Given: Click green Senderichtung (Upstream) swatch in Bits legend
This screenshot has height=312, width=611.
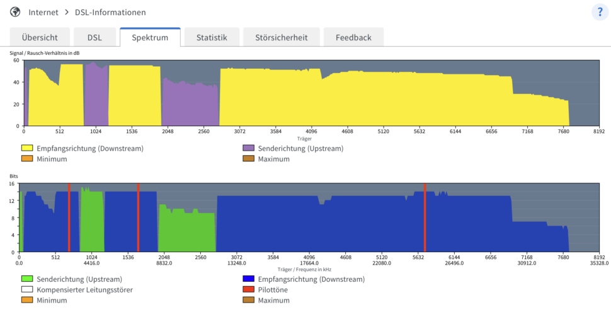Looking at the screenshot, I should coord(27,279).
